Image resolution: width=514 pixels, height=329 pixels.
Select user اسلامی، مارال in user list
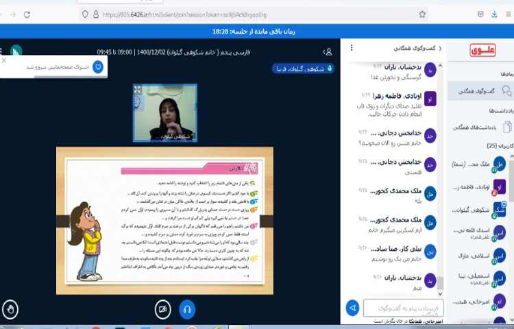(x=479, y=256)
